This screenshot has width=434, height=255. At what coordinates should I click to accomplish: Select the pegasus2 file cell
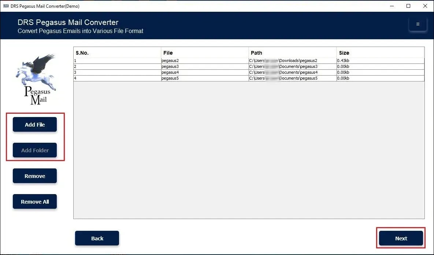click(x=205, y=61)
